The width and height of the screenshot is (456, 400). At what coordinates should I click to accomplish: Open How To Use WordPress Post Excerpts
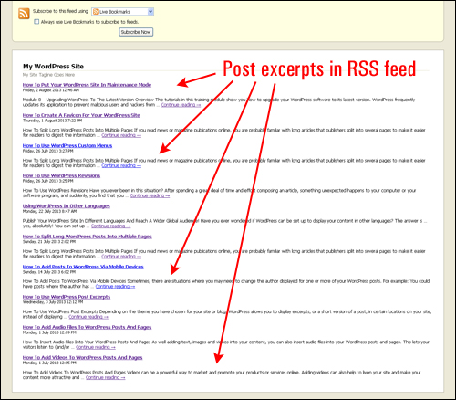[67, 297]
